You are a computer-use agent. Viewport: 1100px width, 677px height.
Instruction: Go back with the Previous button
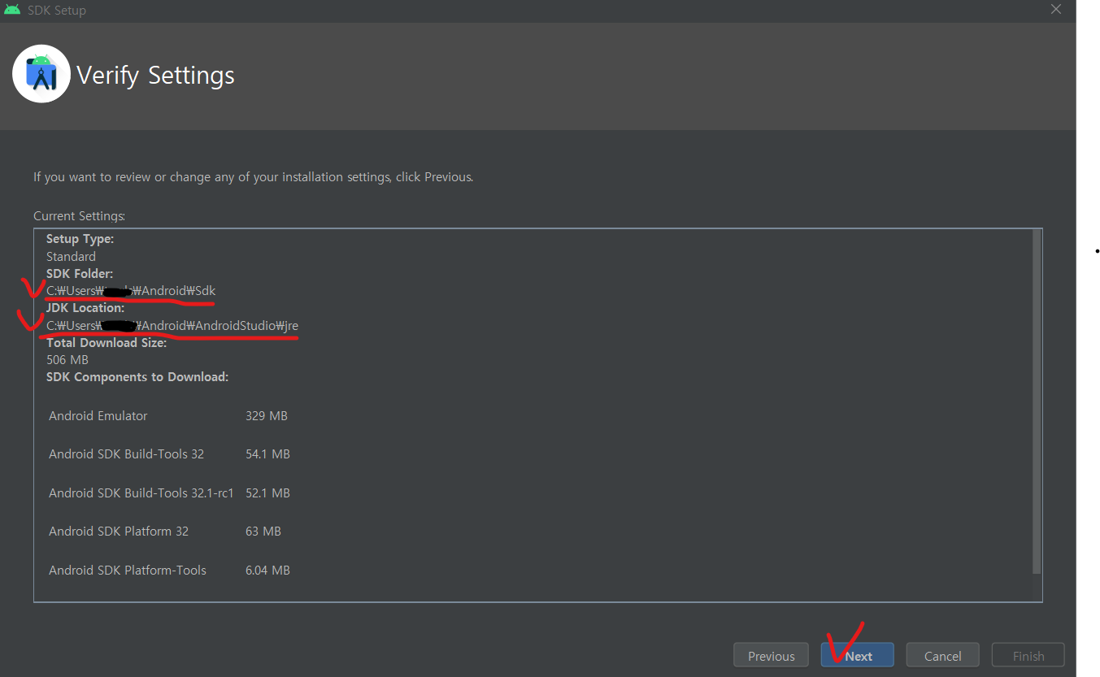click(x=771, y=655)
